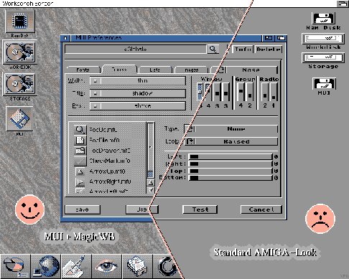Launch the eye dock icon
The width and height of the screenshot is (349, 279).
107,266
